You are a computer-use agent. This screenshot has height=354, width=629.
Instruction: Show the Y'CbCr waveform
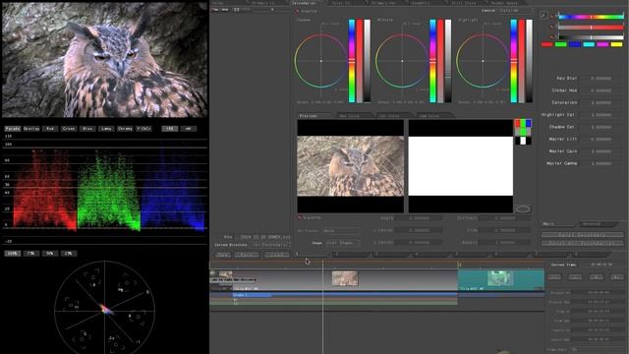(x=144, y=129)
